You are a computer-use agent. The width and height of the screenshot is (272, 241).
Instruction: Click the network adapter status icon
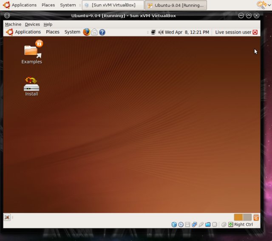coord(194,224)
